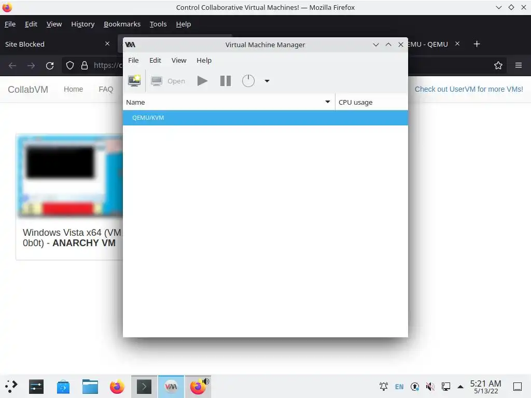Switch to the Virtual Machine Manager taskbar entry
531x398 pixels.
pos(171,387)
